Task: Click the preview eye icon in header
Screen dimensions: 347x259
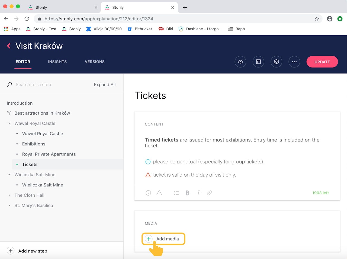Action: click(x=240, y=62)
